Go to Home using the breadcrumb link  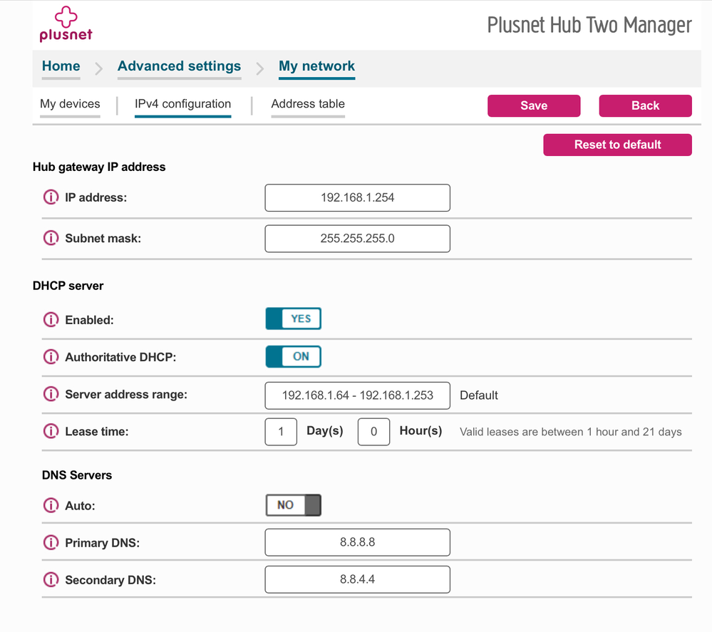point(61,66)
